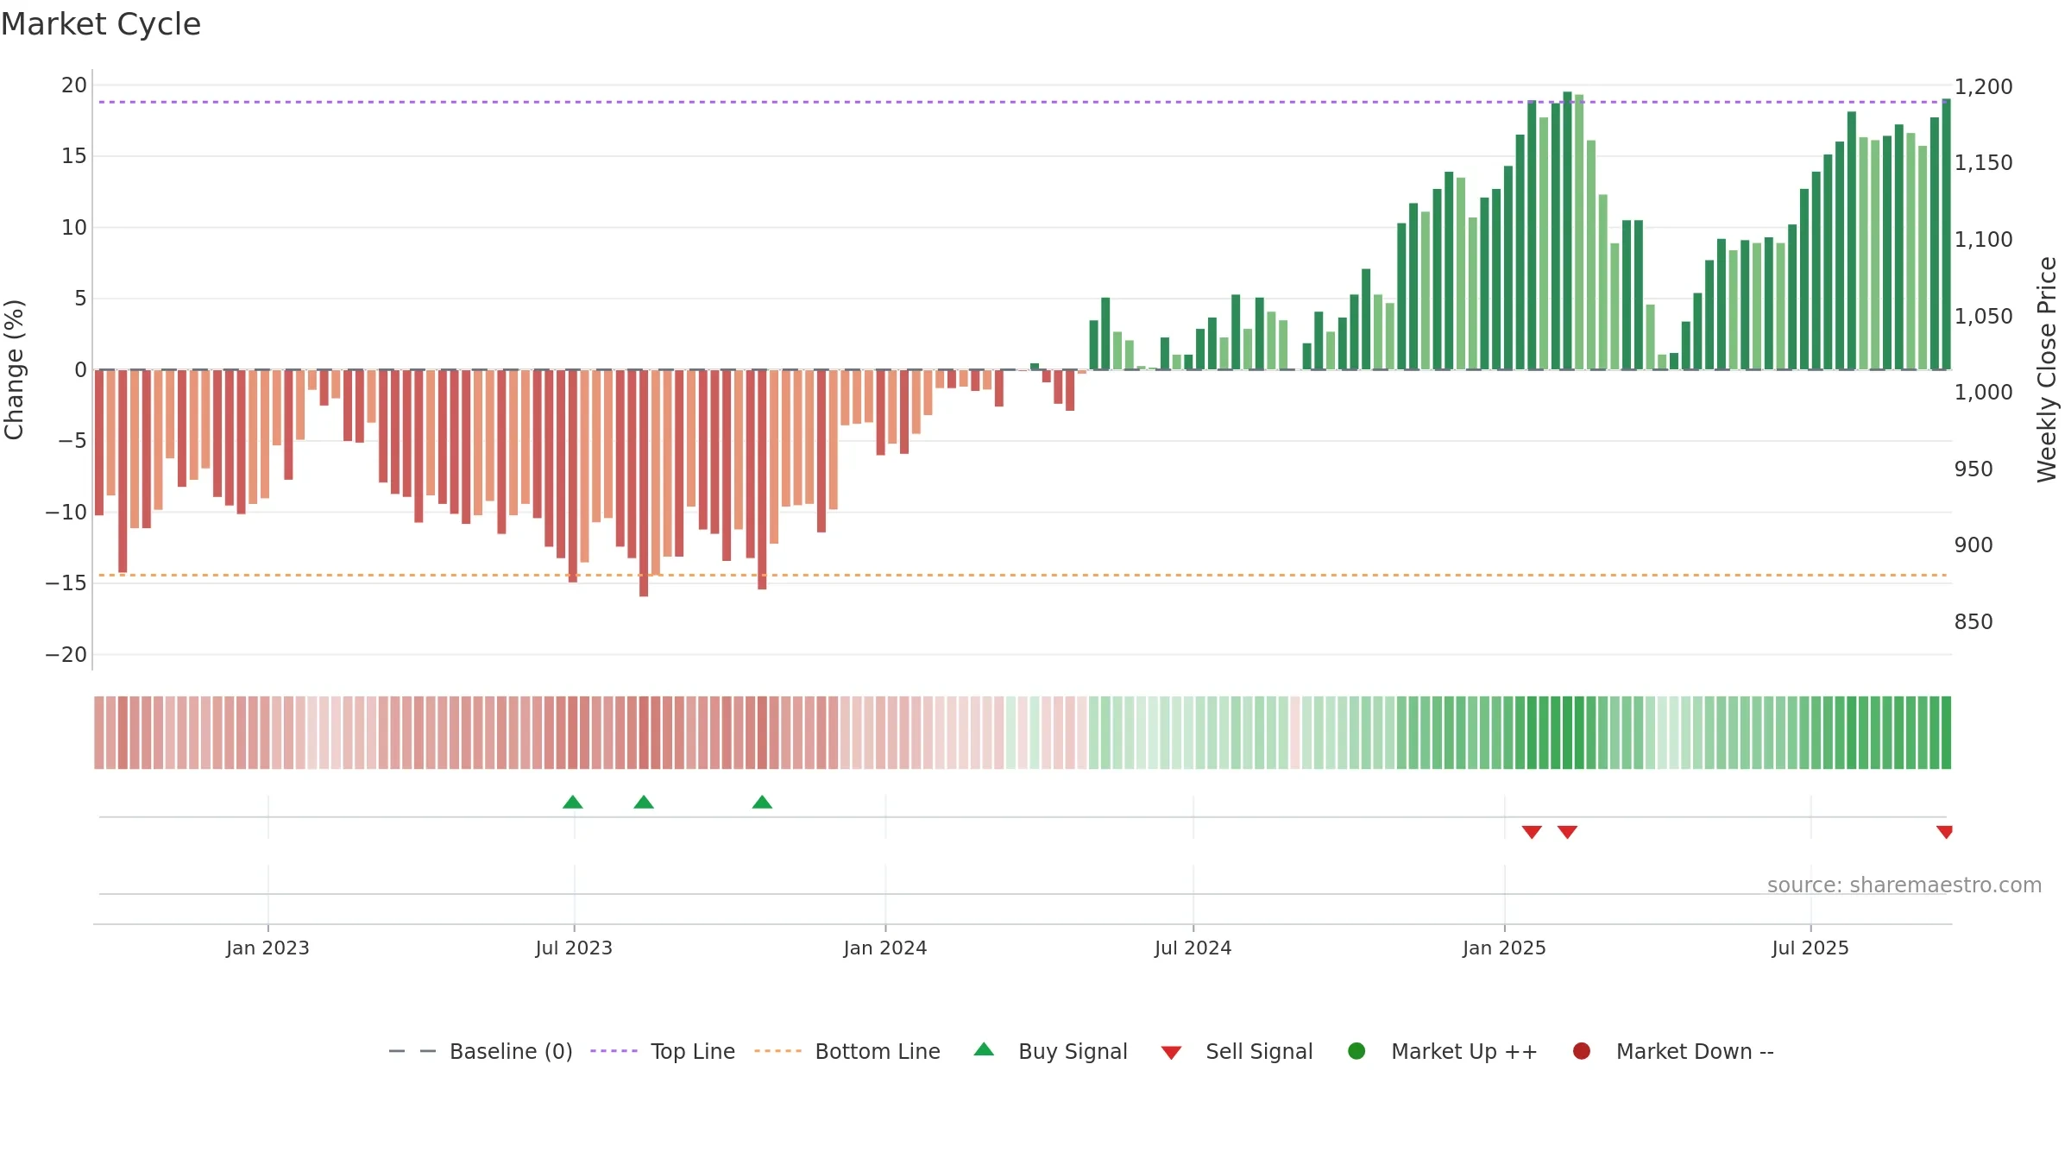Click the Jan 2023 x-axis label

[x=268, y=948]
